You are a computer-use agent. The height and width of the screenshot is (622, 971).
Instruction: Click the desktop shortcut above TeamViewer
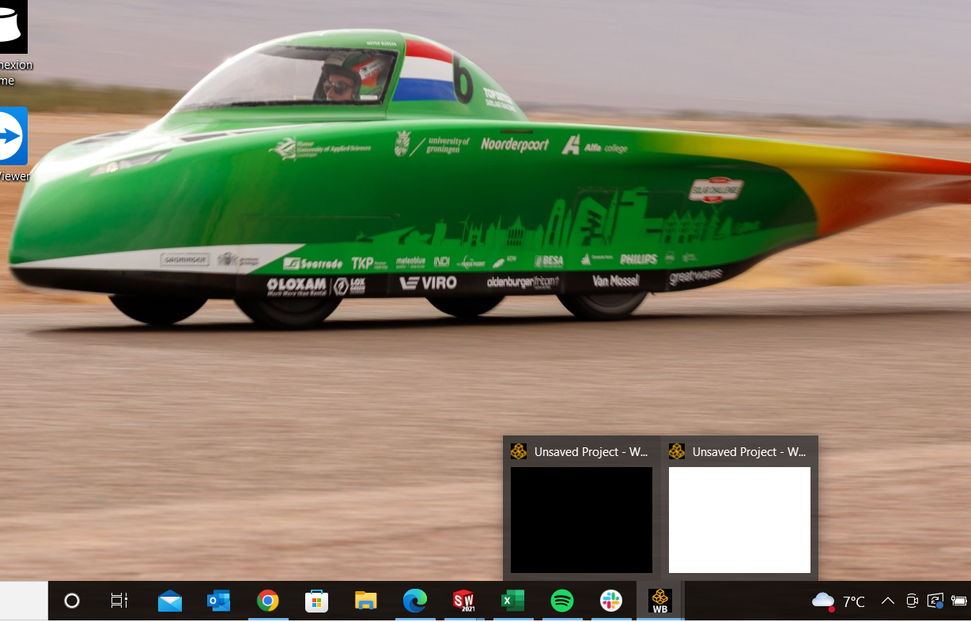pos(13,43)
